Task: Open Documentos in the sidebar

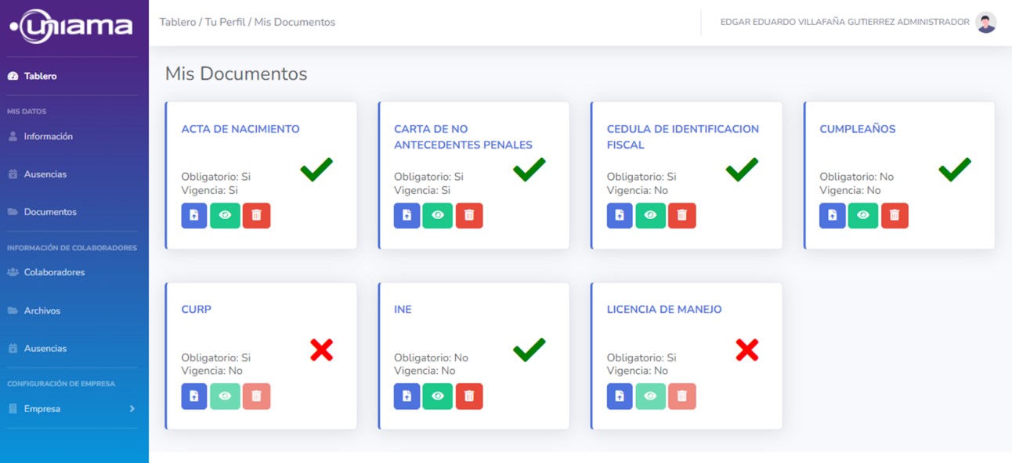Action: [49, 212]
